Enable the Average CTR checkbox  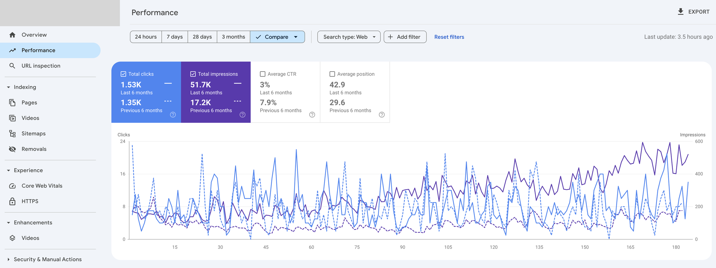tap(263, 74)
